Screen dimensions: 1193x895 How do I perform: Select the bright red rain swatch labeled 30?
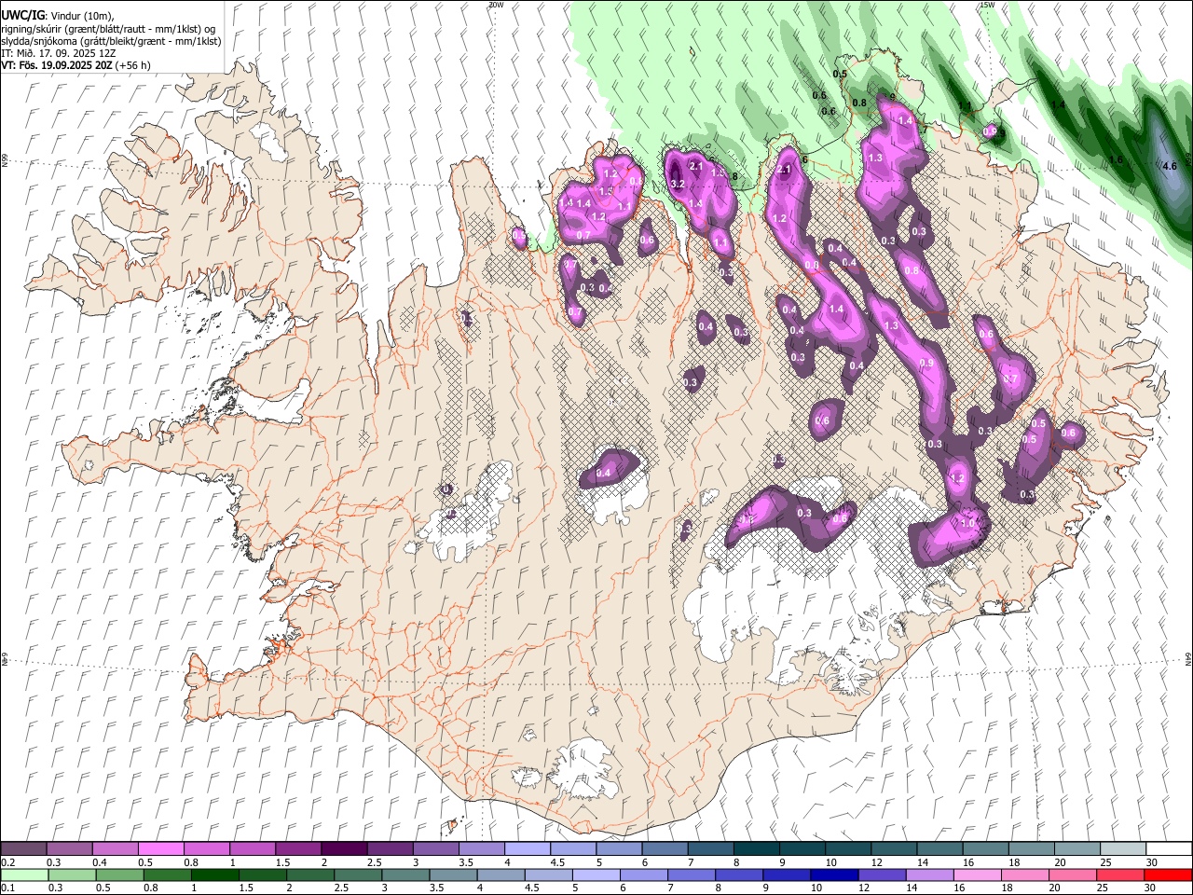click(1167, 874)
